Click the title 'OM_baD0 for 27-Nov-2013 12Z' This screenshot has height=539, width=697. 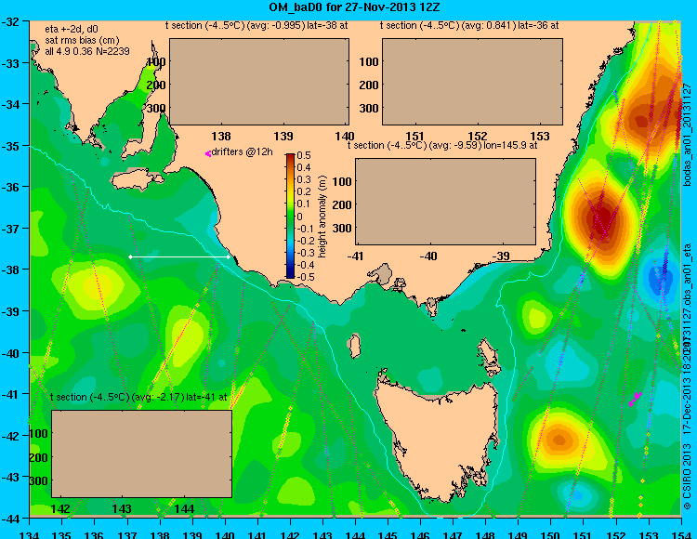click(x=354, y=7)
